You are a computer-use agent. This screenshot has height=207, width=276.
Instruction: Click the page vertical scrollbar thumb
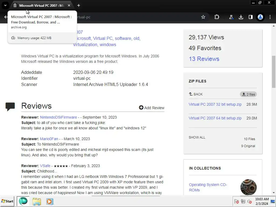273,72
